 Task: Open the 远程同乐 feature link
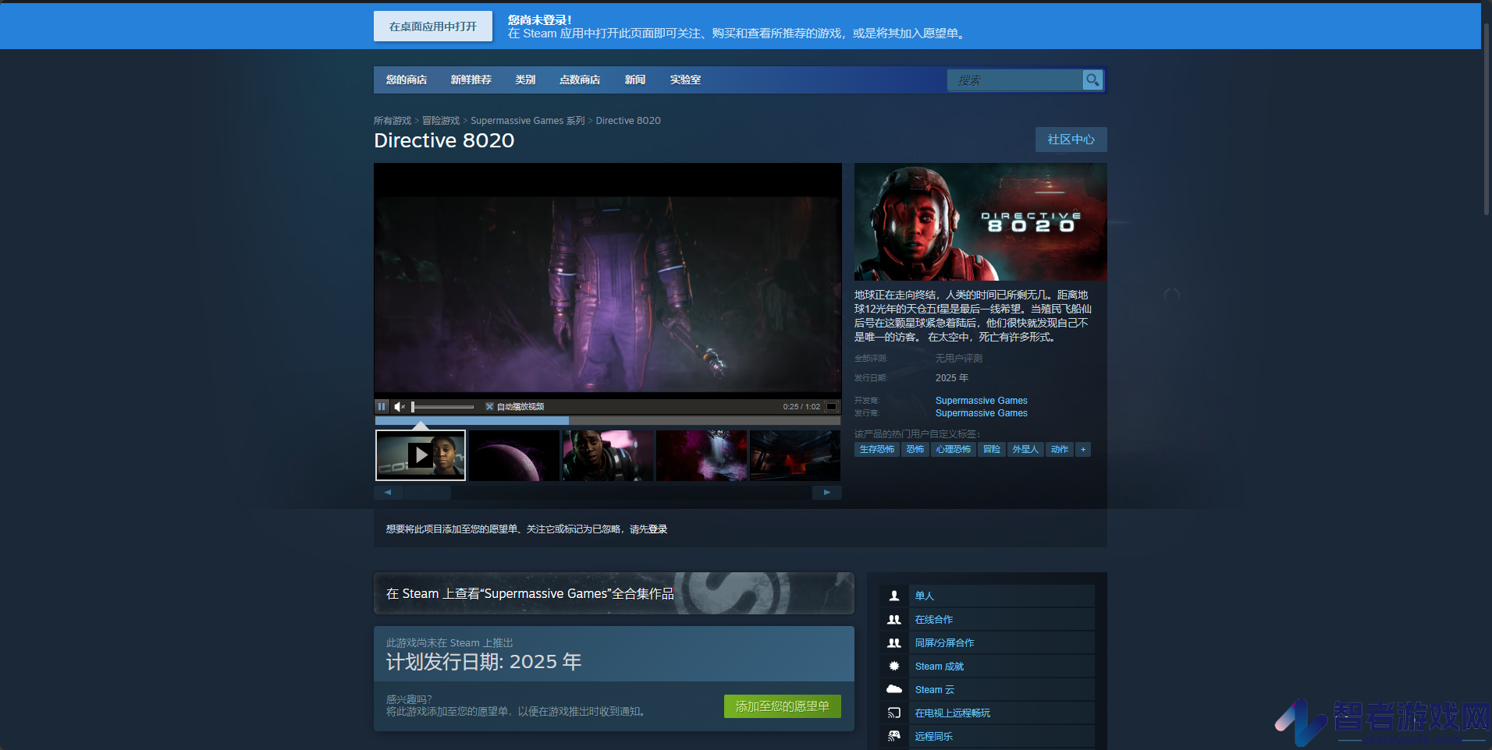pos(934,736)
